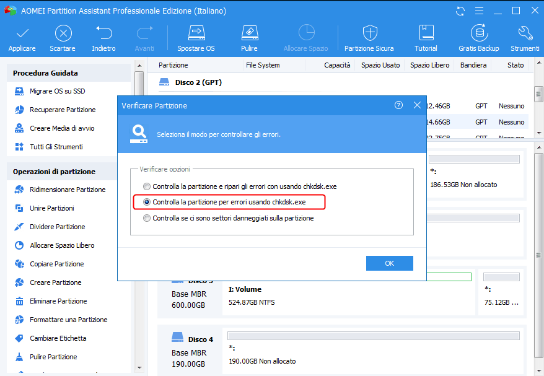
Task: Sort by the Partizione column header
Action: [173, 65]
